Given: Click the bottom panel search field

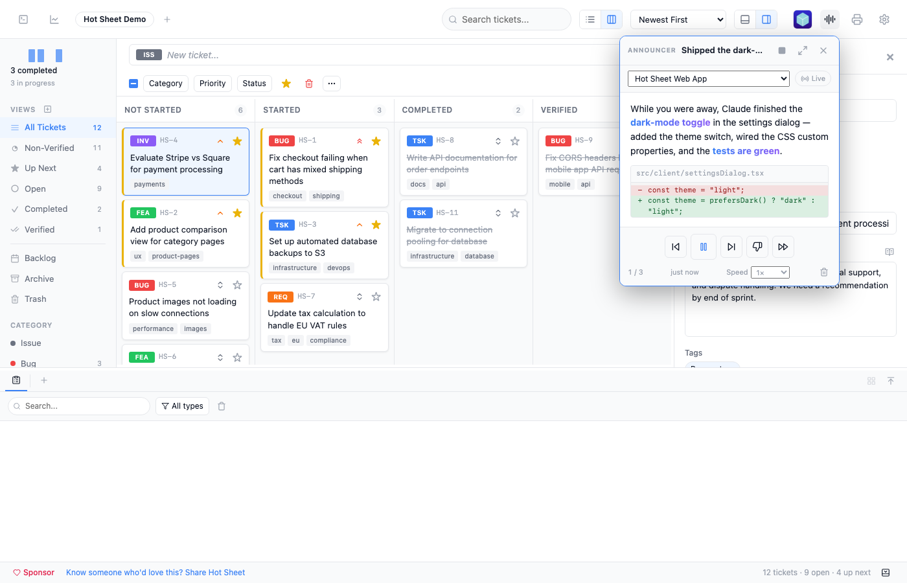Looking at the screenshot, I should [x=79, y=406].
